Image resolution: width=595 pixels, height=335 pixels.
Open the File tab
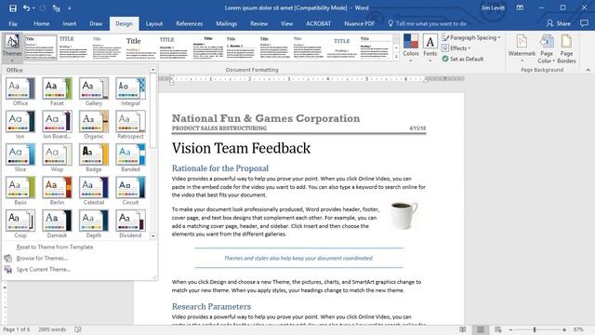[x=13, y=23]
